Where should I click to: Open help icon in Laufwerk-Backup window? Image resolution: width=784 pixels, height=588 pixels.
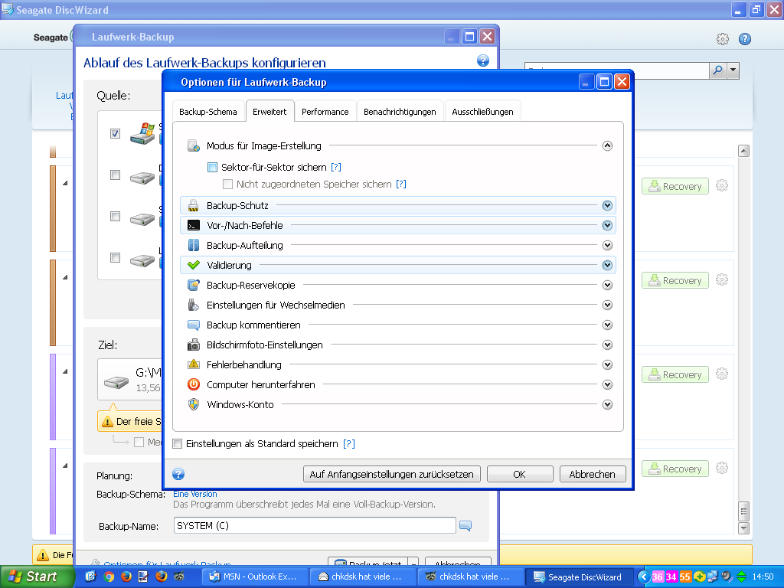pos(483,61)
